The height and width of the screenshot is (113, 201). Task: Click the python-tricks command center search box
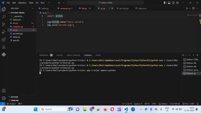click(x=105, y=3)
